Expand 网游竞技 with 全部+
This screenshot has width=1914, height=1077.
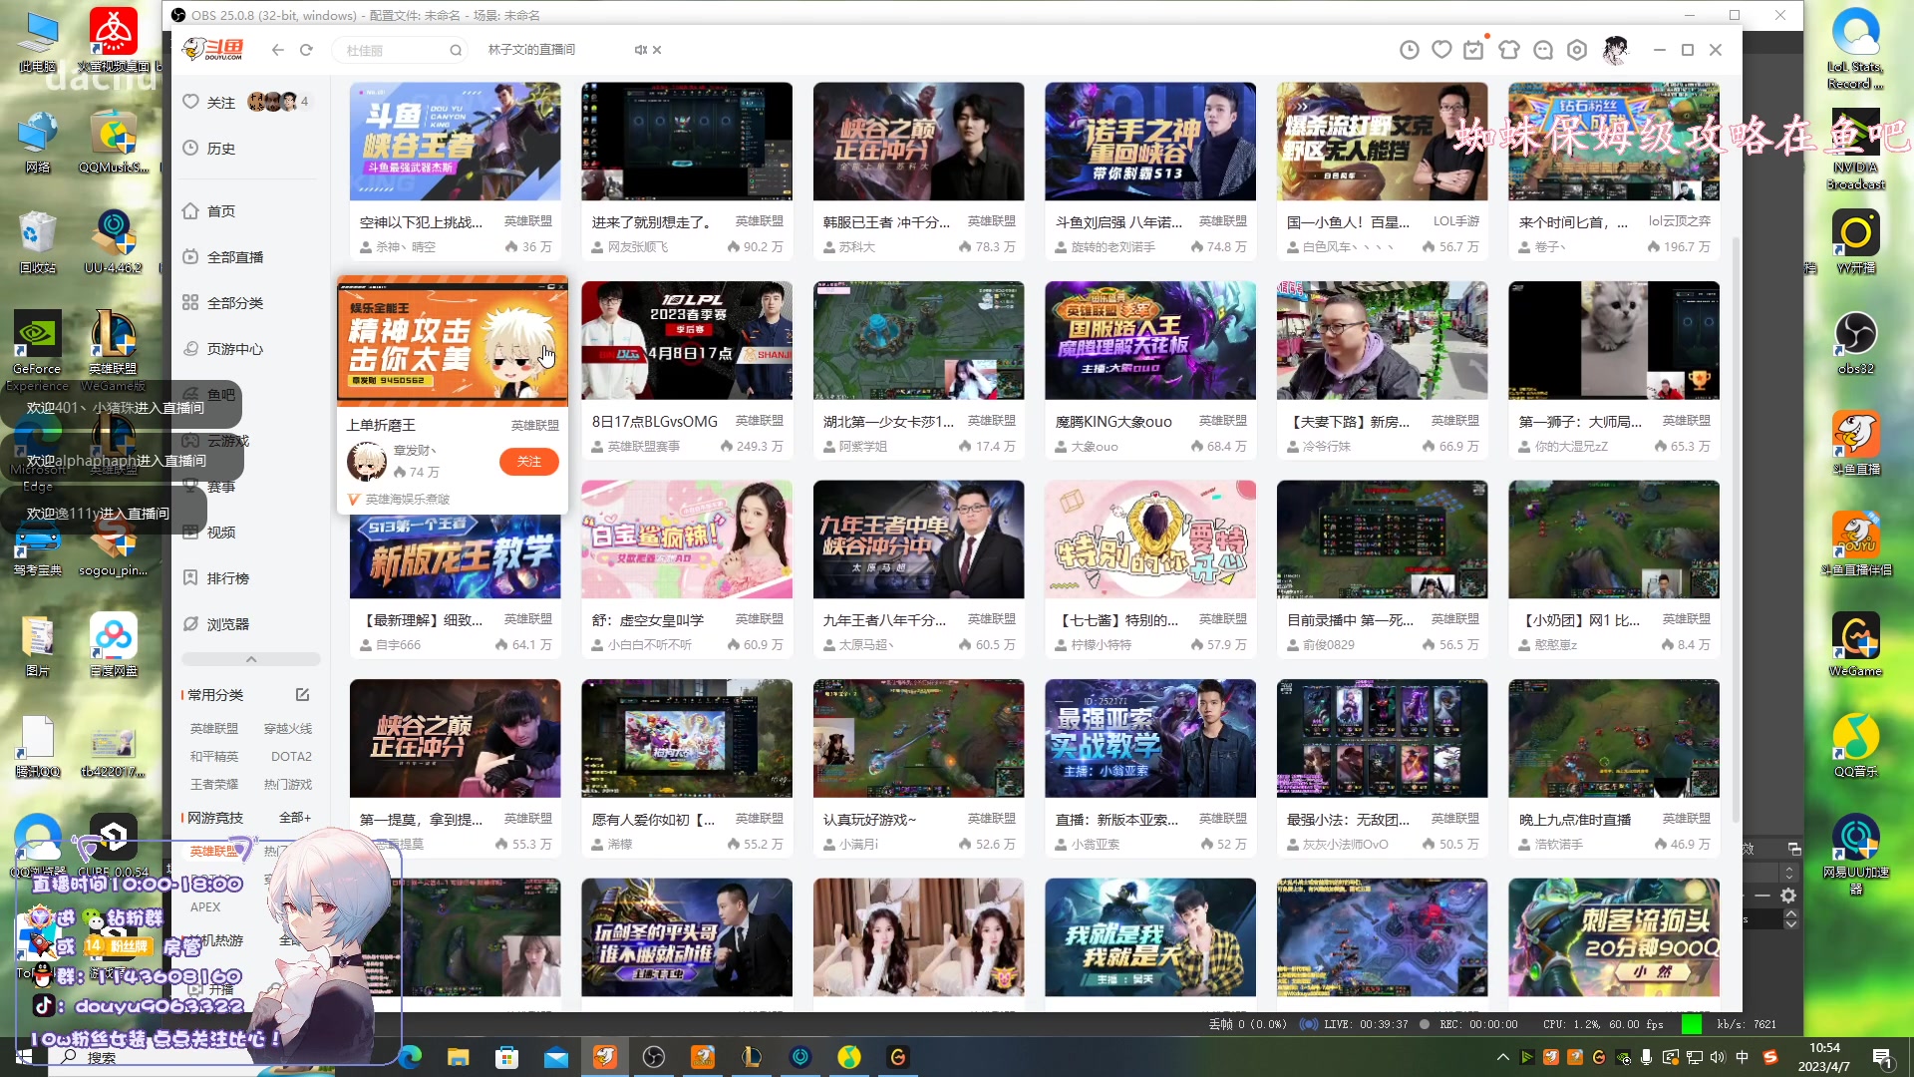click(x=295, y=818)
